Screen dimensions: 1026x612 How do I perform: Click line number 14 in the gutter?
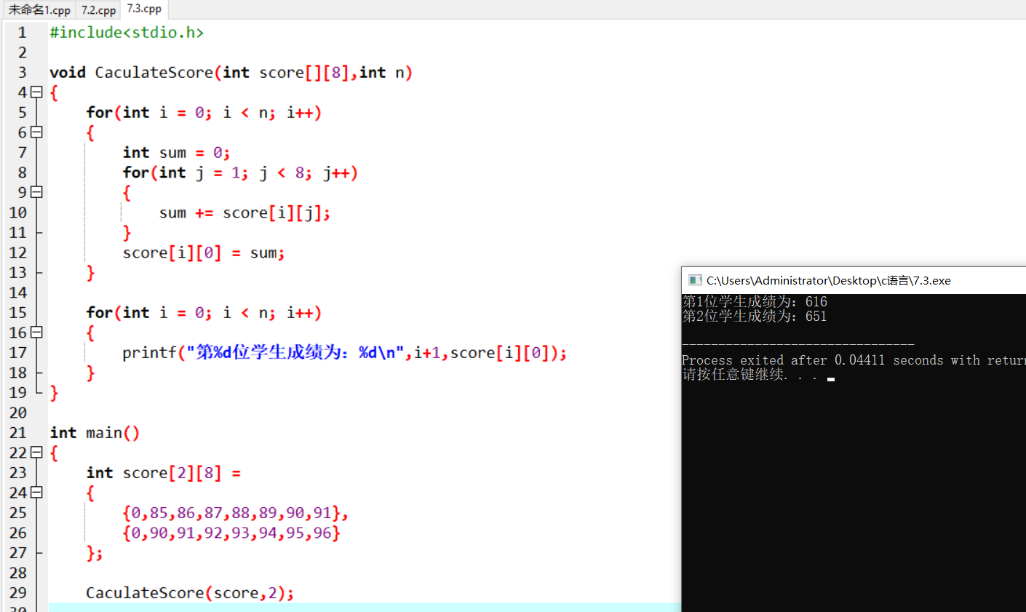[x=18, y=293]
